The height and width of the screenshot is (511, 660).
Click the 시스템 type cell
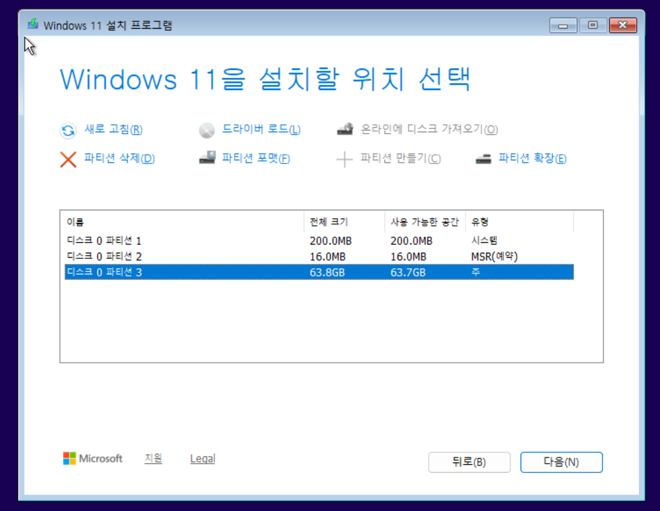click(484, 241)
